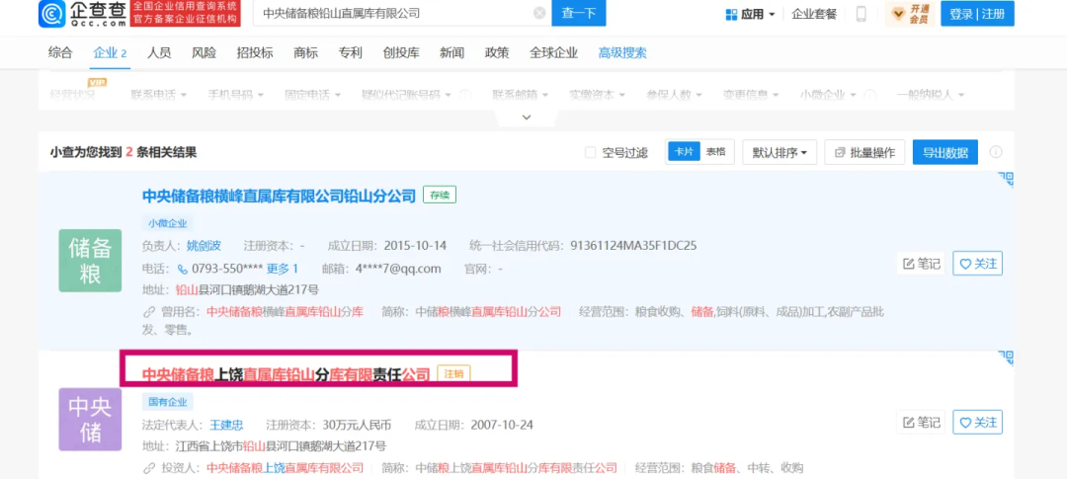Select the 专利 tab

[x=351, y=52]
